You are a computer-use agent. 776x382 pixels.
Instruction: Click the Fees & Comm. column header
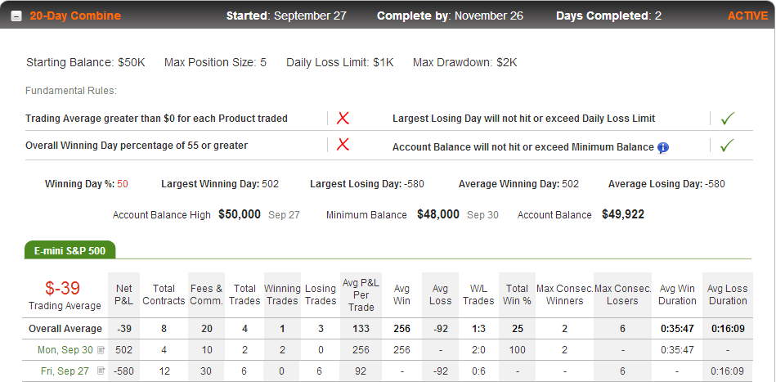pos(206,295)
